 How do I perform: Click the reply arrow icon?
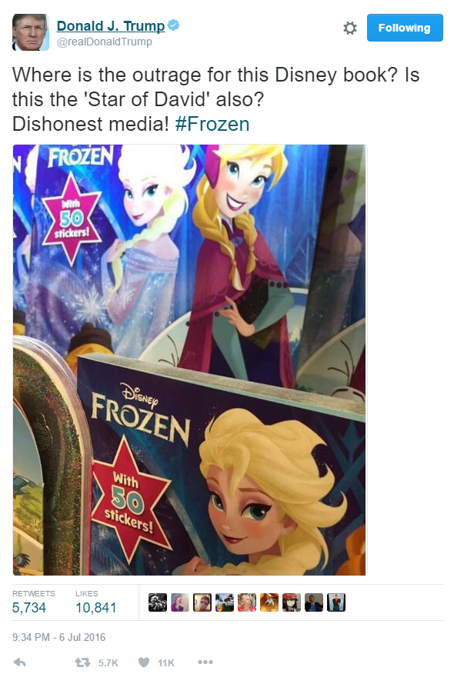pos(20,662)
